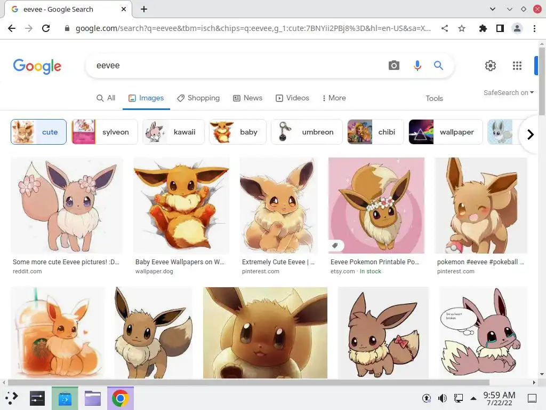Open the Tools filter options
This screenshot has width=546, height=410.
click(x=434, y=98)
